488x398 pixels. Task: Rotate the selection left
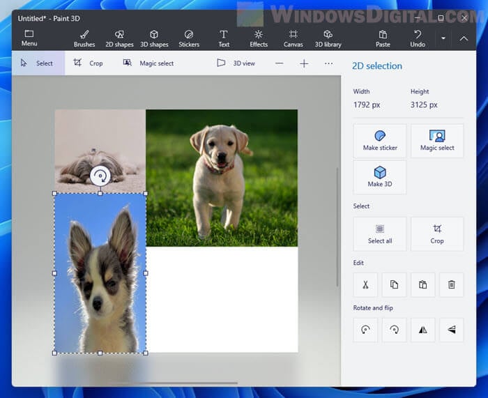[x=365, y=330]
